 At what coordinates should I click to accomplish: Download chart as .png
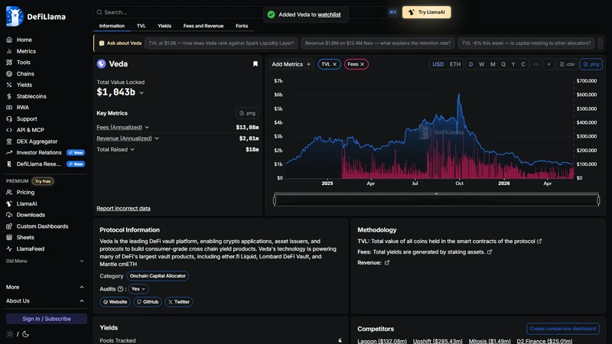coord(591,64)
